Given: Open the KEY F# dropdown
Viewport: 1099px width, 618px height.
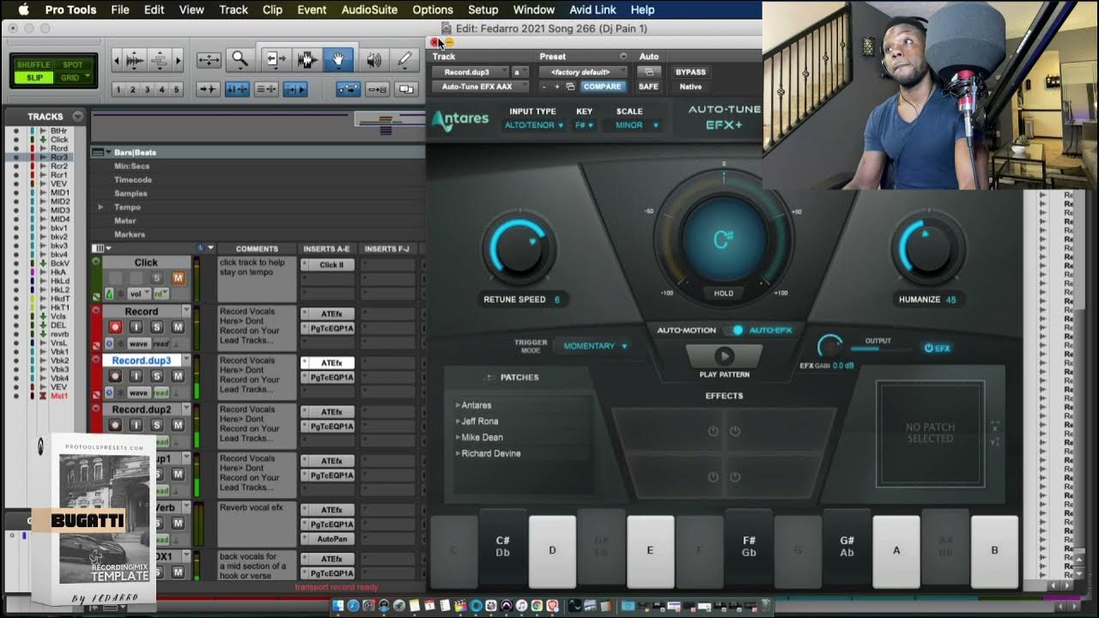Looking at the screenshot, I should tap(585, 125).
